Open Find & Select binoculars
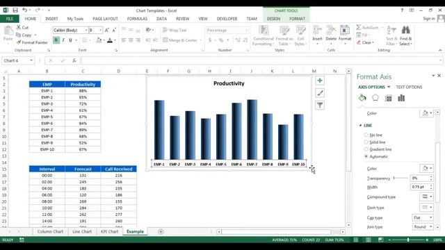Screen dimensions: 445x250 405,35
